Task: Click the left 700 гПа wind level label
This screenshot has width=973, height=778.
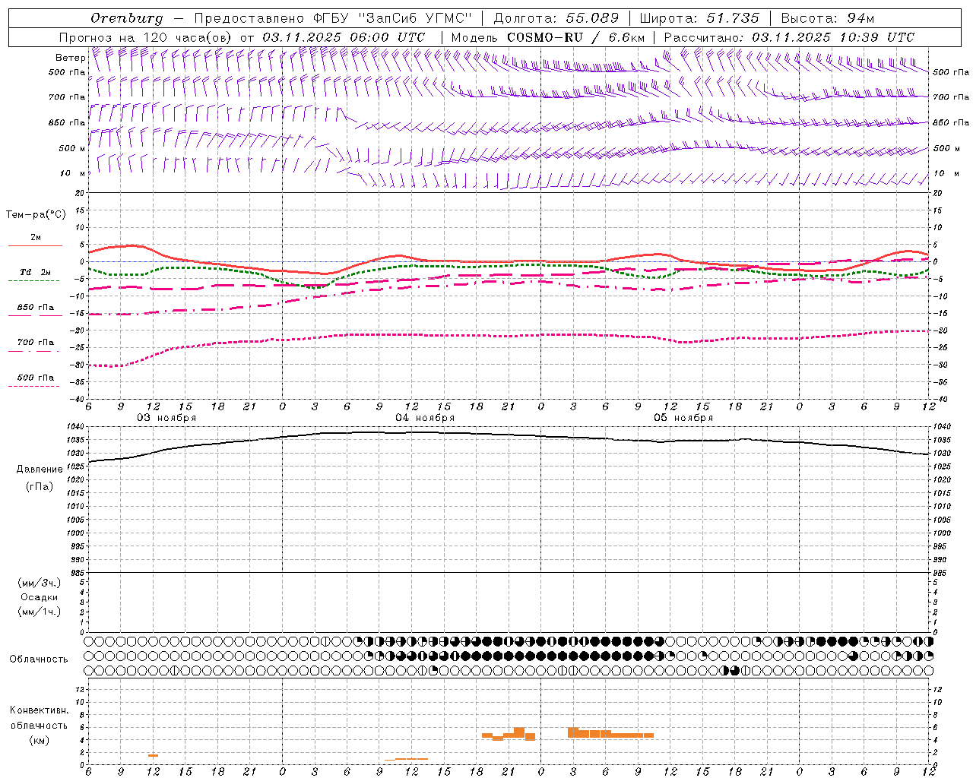Action: pyautogui.click(x=67, y=97)
